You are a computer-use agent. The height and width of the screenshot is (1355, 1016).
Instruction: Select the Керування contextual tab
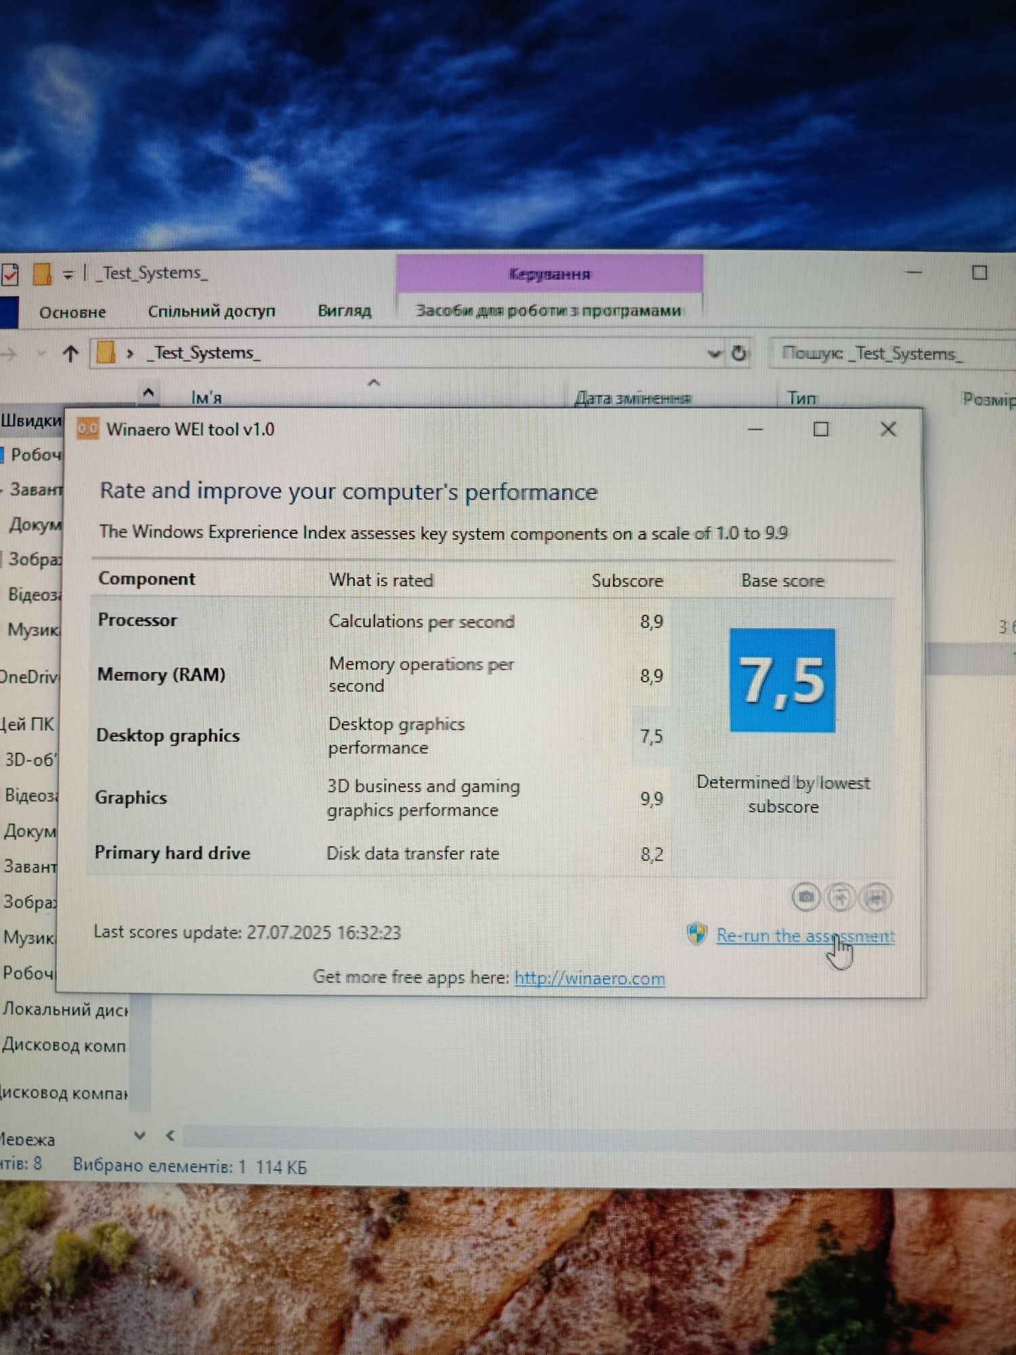(x=549, y=274)
